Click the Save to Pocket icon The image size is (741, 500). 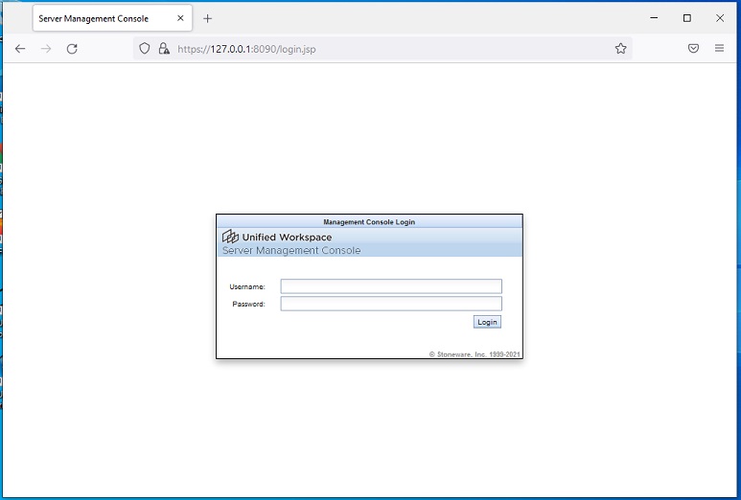click(693, 49)
